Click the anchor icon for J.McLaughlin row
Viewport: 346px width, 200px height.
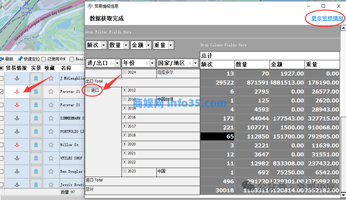[x=17, y=78]
